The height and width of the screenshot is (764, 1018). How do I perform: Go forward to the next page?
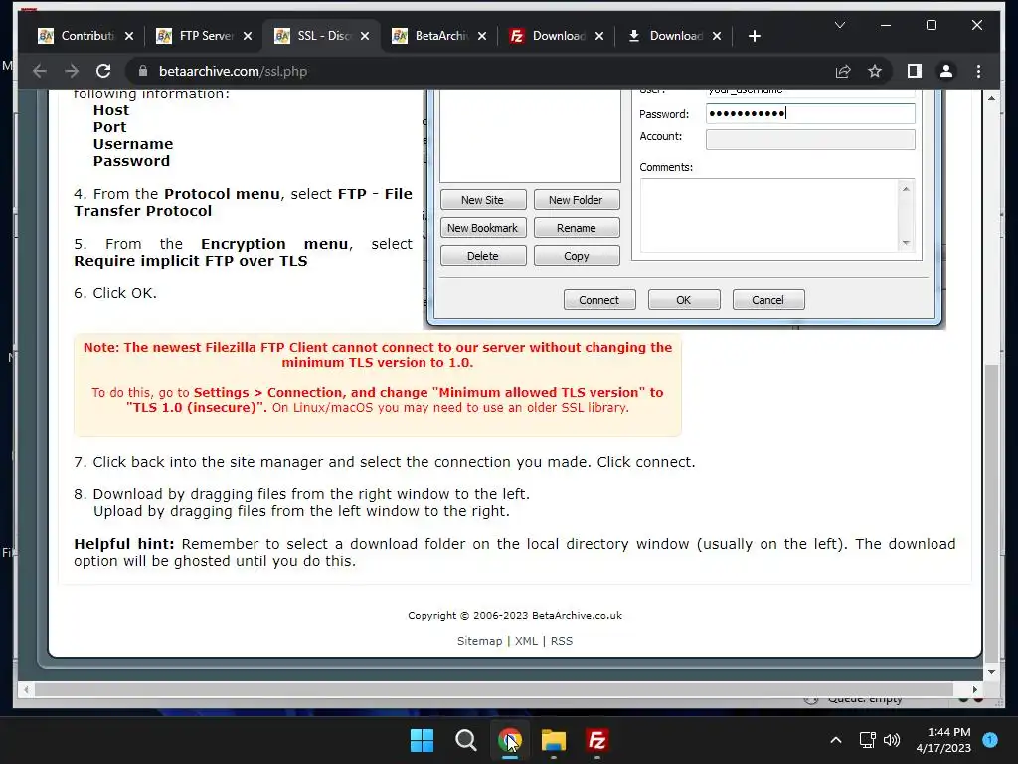[72, 71]
